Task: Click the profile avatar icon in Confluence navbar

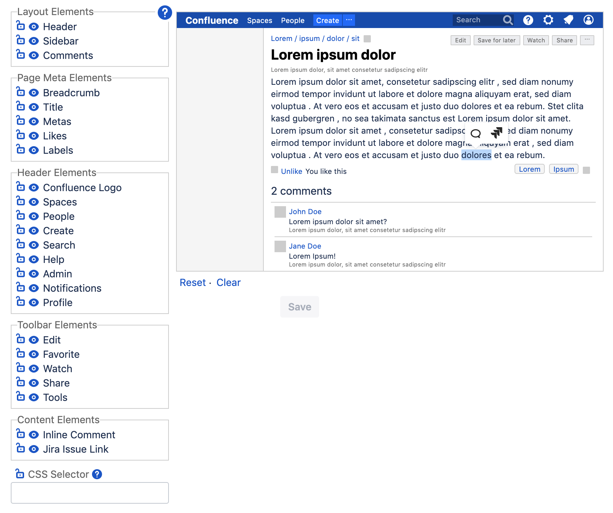Action: pos(588,20)
